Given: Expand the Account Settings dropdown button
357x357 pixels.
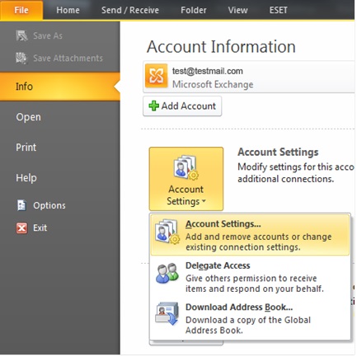Looking at the screenshot, I should [186, 179].
